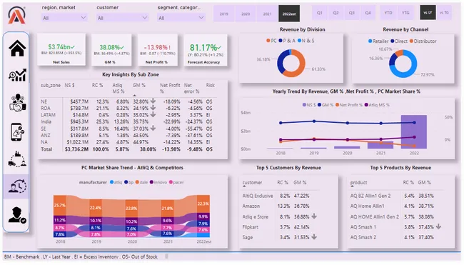Select the India sub_zone row

(128, 121)
